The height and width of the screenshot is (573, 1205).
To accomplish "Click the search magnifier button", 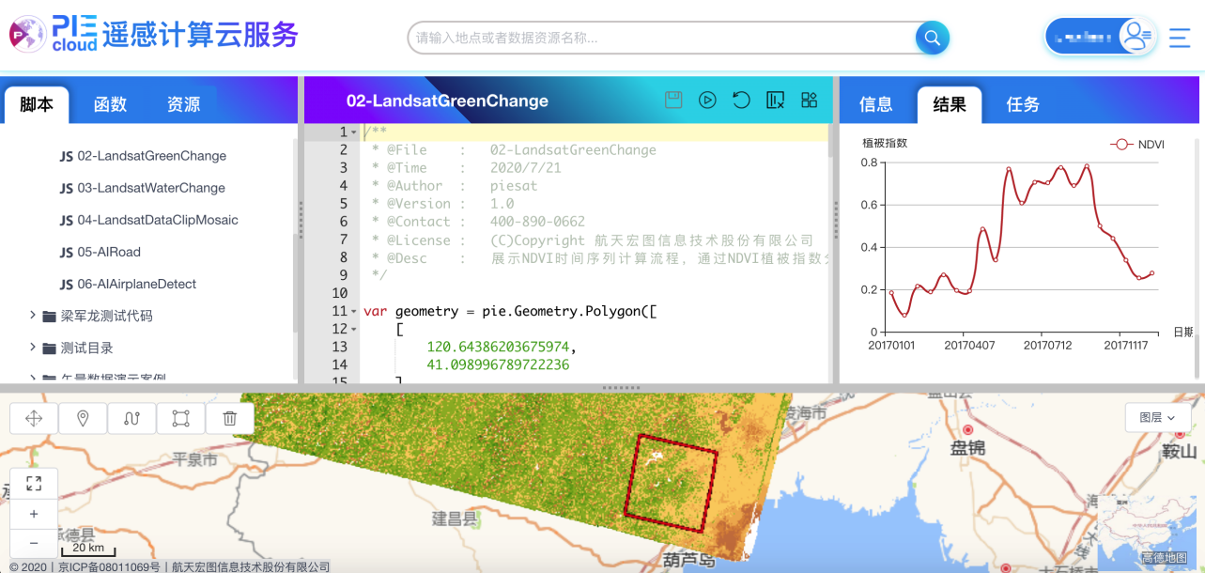I will 931,38.
